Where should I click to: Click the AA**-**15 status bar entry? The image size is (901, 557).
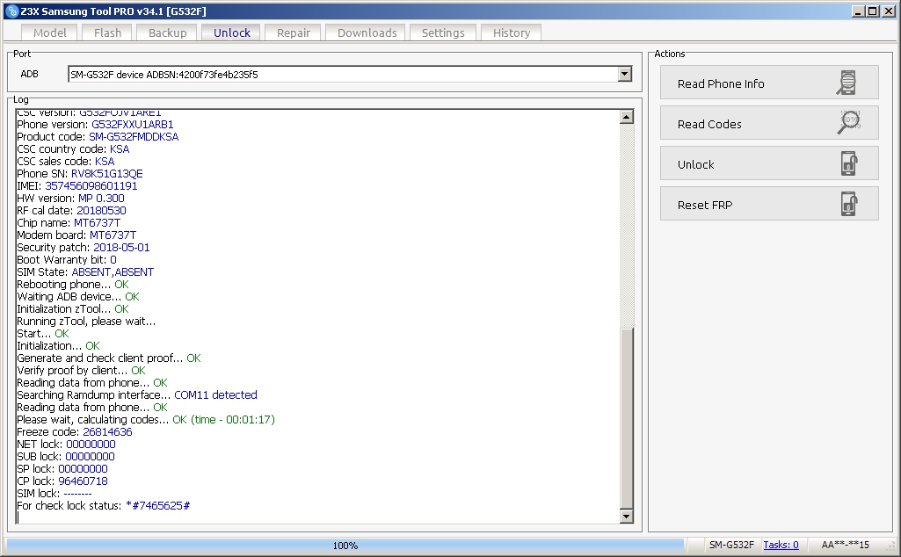coord(846,545)
